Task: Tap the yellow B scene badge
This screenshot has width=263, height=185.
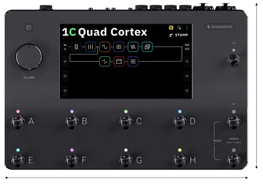Action: (171, 28)
